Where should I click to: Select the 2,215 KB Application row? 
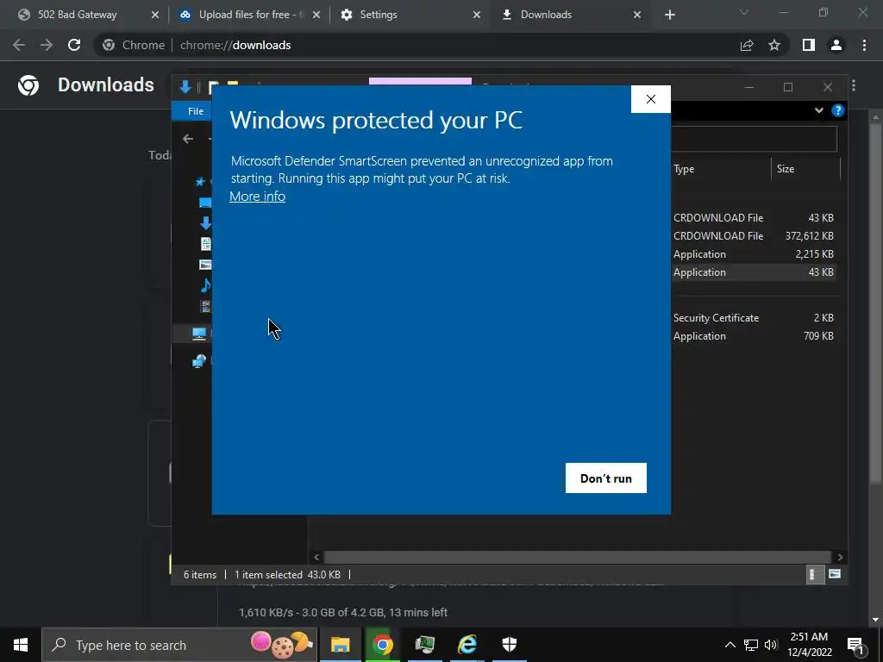coord(754,254)
